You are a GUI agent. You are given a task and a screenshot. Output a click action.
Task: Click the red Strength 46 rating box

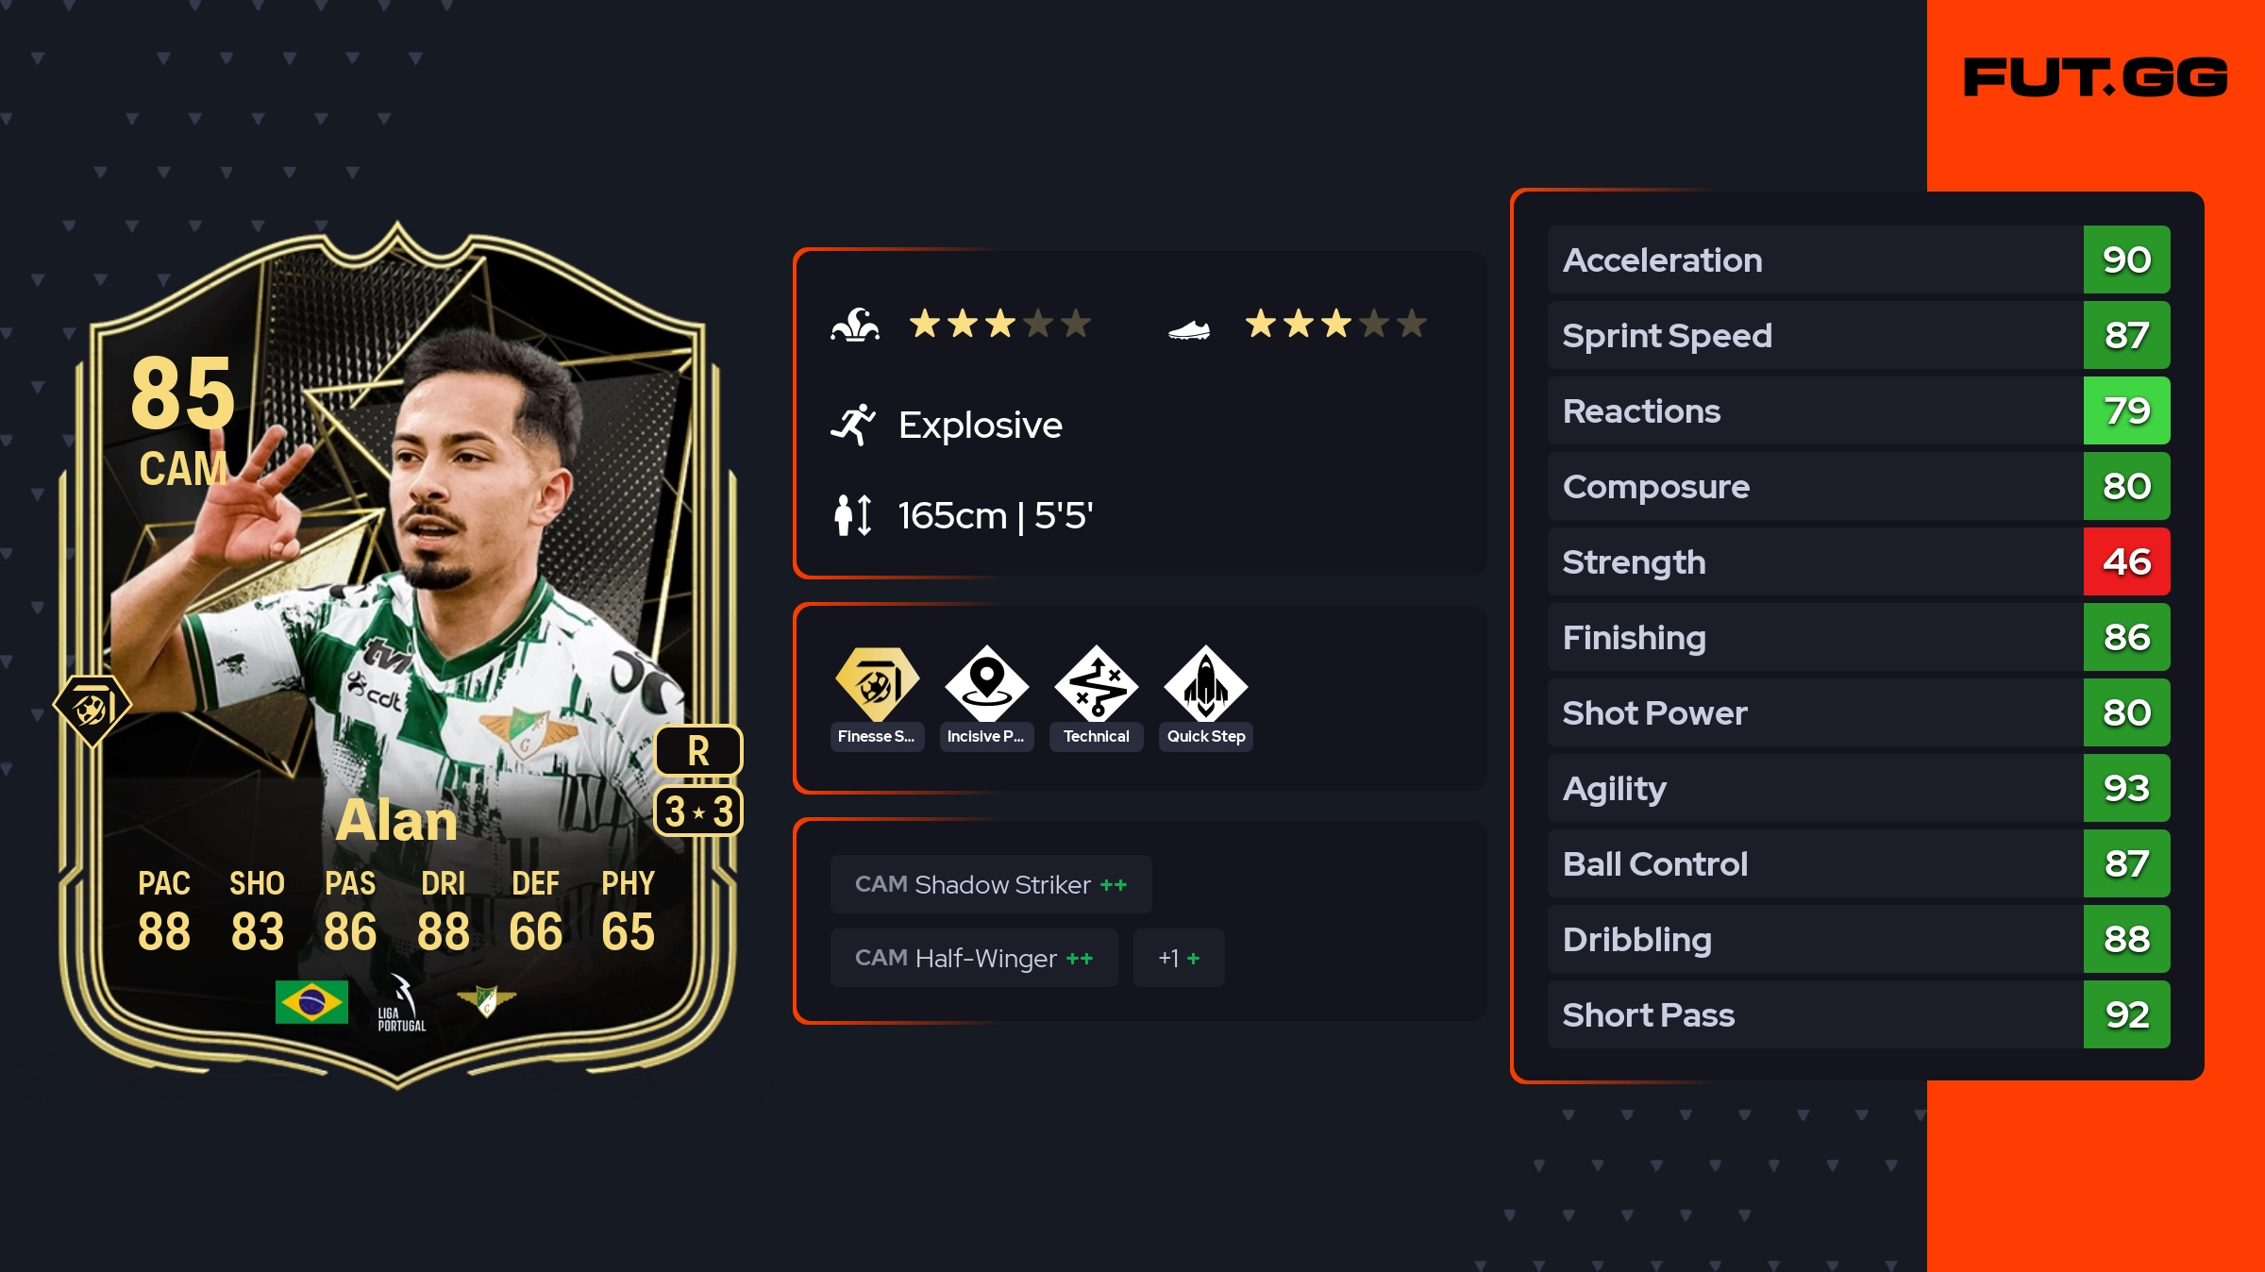(2126, 561)
